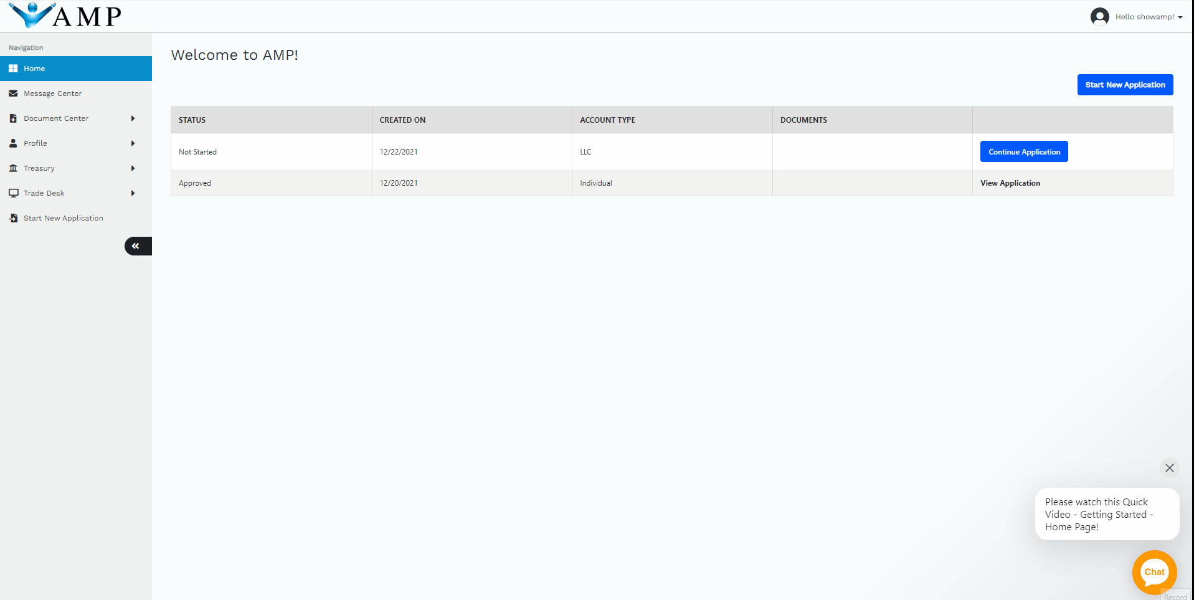The image size is (1194, 600).
Task: Click the Message Center envelope icon
Action: pyautogui.click(x=13, y=93)
